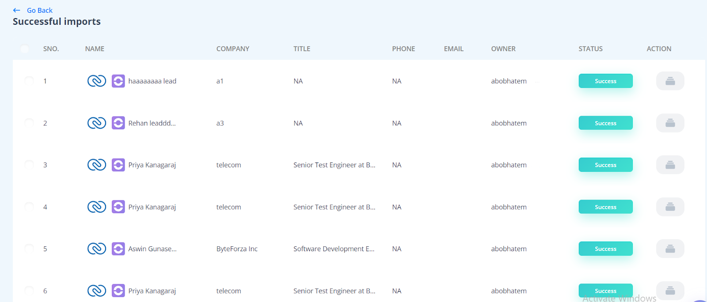The image size is (707, 302).
Task: Click the purple sync icon in row 4
Action: click(x=118, y=207)
